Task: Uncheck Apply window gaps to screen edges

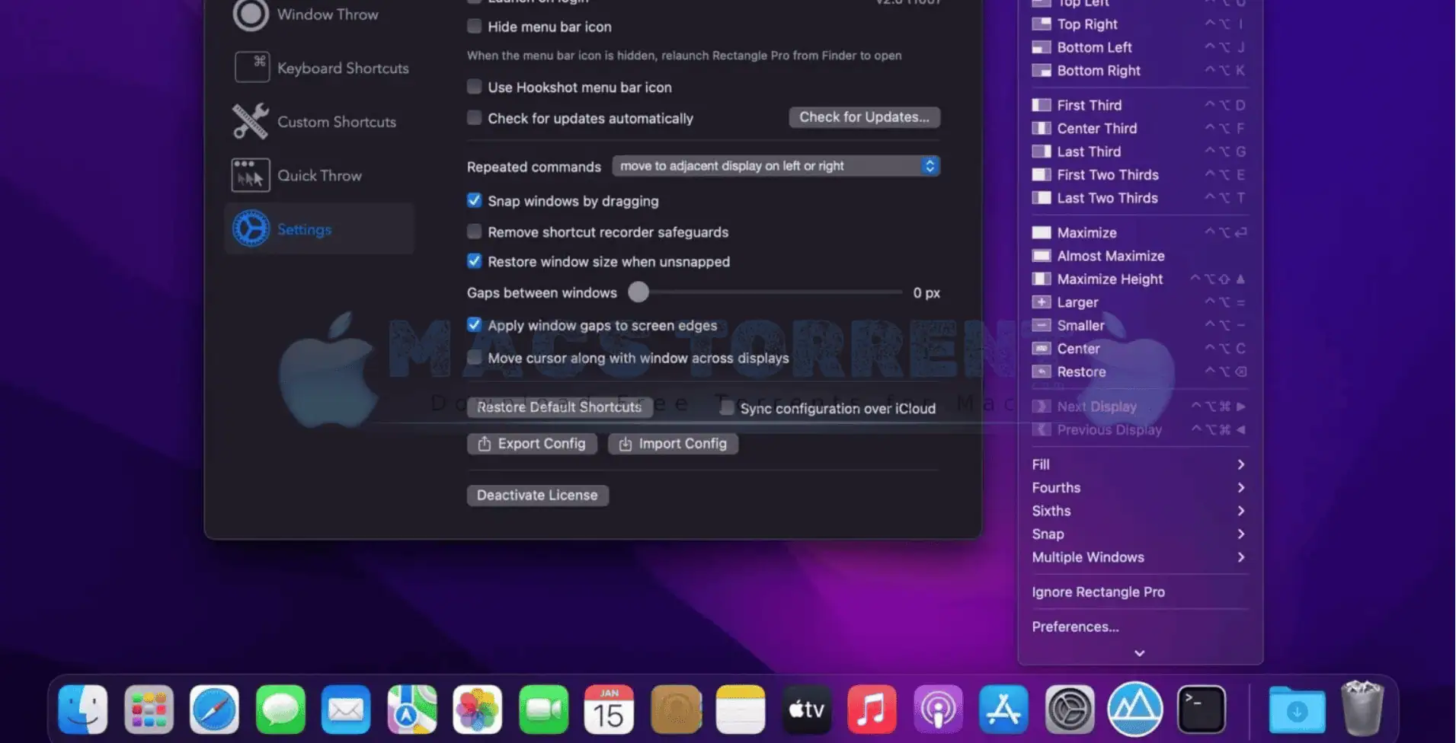Action: coord(474,325)
